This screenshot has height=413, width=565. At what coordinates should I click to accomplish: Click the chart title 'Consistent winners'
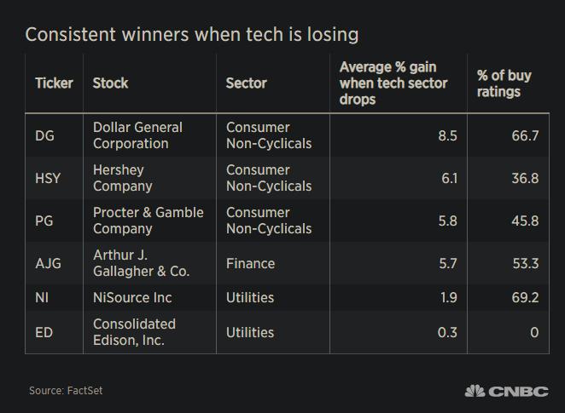pyautogui.click(x=192, y=35)
